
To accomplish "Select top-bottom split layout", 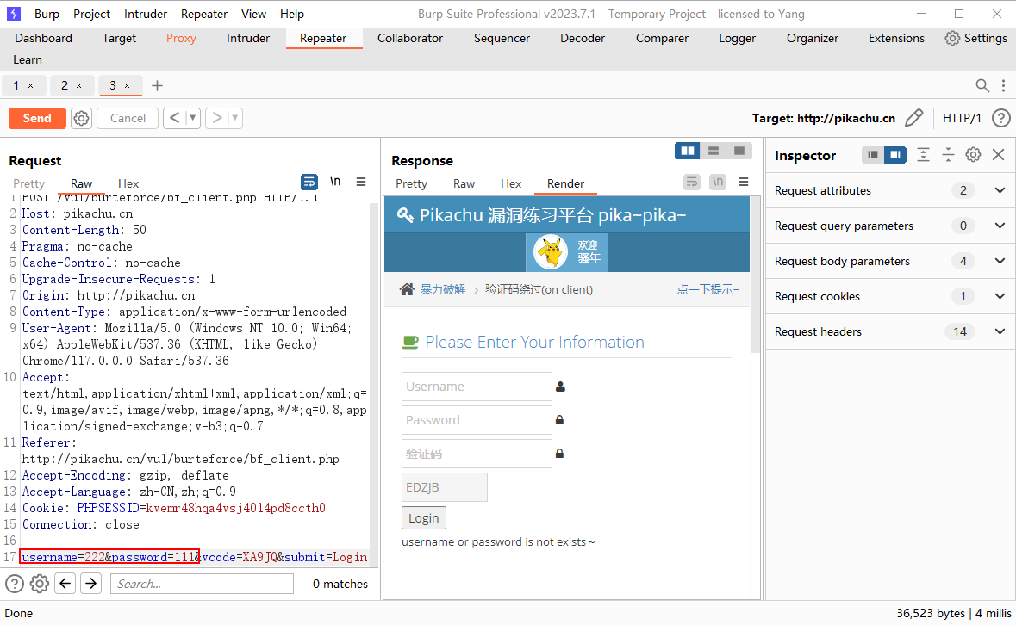I will [x=714, y=151].
